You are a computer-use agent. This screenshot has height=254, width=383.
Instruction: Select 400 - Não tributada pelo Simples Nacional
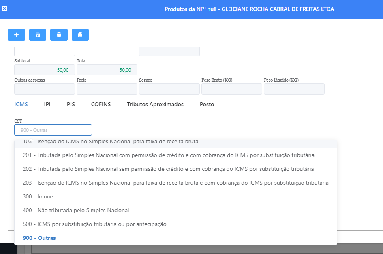click(x=76, y=210)
